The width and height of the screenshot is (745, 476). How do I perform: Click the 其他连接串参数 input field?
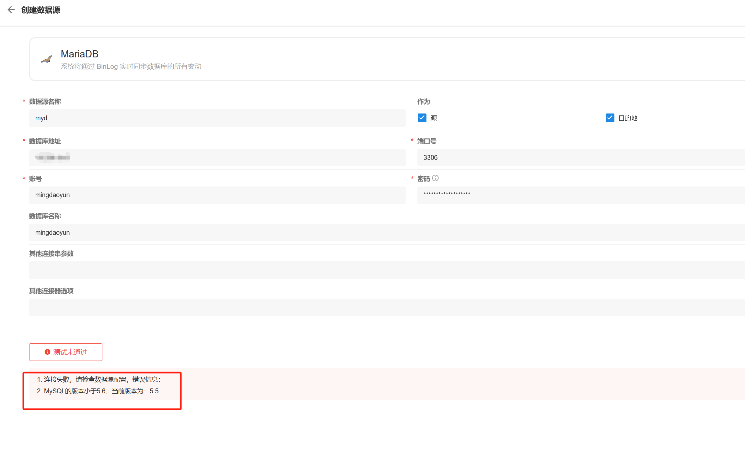tap(386, 270)
